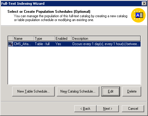Sort by the Name column header
The image size is (148, 116).
tap(23, 39)
